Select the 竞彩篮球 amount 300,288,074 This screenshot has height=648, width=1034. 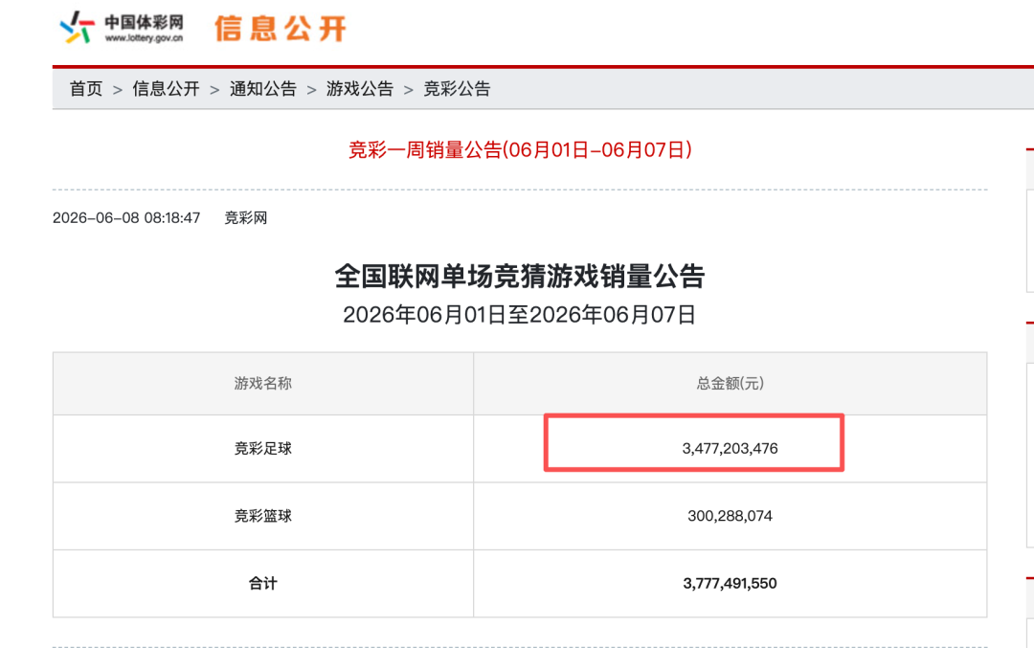(x=730, y=516)
